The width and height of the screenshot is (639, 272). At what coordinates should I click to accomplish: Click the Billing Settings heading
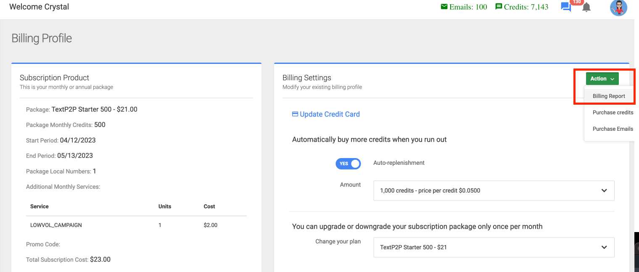(x=307, y=78)
